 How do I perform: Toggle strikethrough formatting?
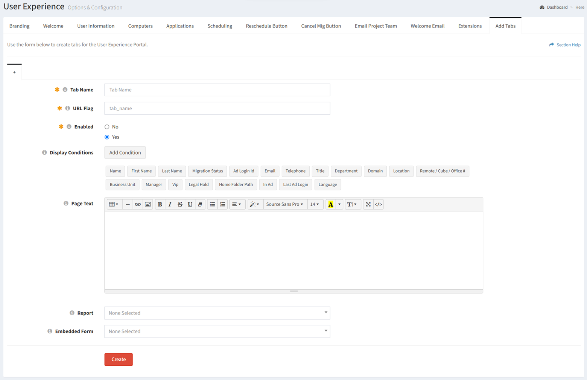click(x=180, y=204)
